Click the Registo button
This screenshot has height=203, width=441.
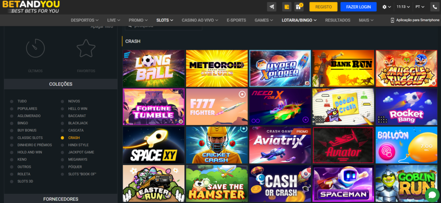323,7
